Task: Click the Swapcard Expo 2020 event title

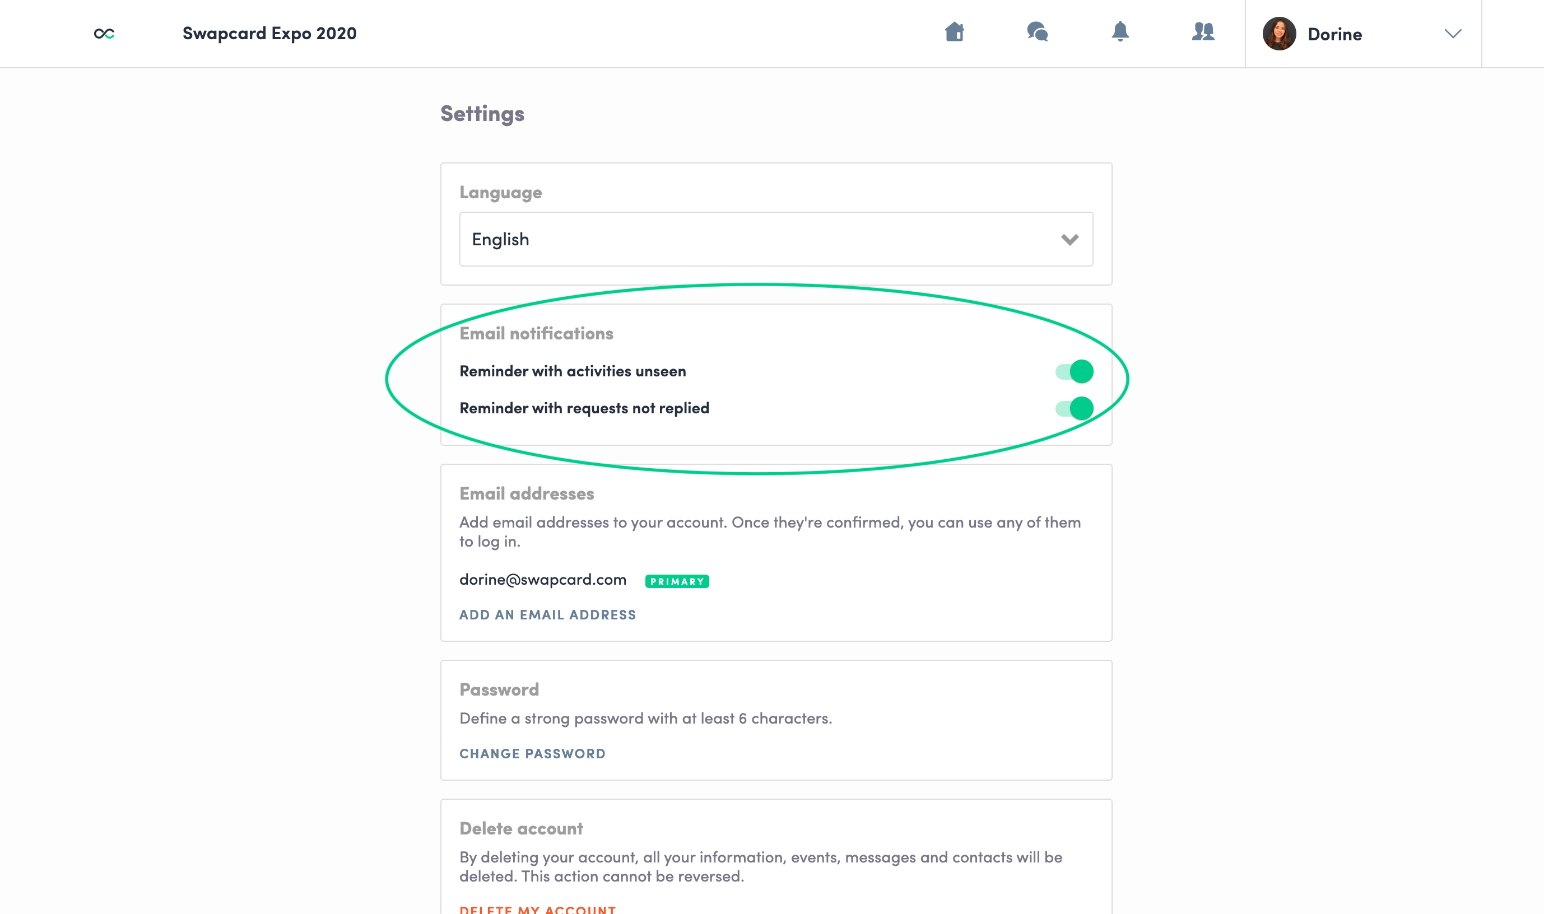Action: (x=269, y=34)
